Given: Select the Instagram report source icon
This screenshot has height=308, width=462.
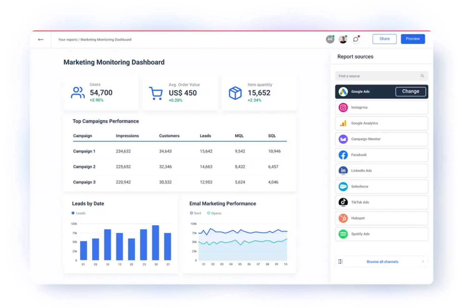Looking at the screenshot, I should 343,107.
